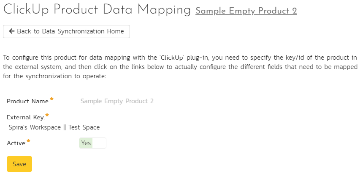The height and width of the screenshot is (179, 363).
Task: Click description line 'for the synchronization to operate'
Action: [54, 76]
